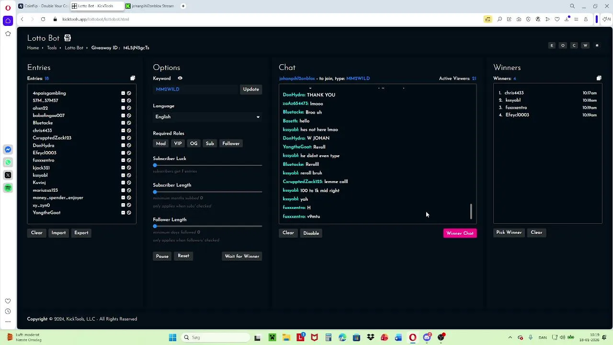
Task: Open Tools breadcrumb link
Action: point(52,48)
